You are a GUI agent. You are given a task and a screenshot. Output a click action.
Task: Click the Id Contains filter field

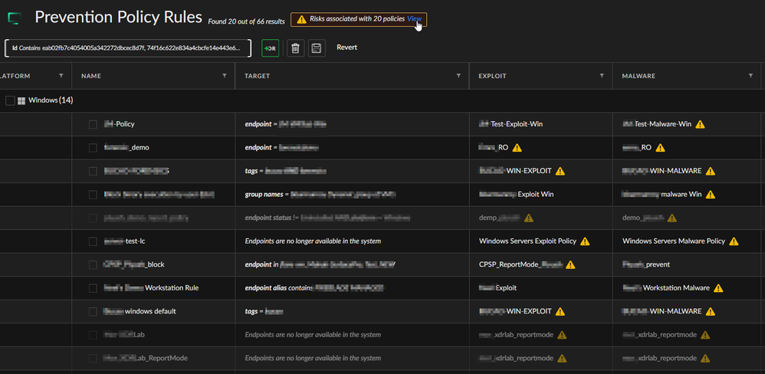click(127, 48)
